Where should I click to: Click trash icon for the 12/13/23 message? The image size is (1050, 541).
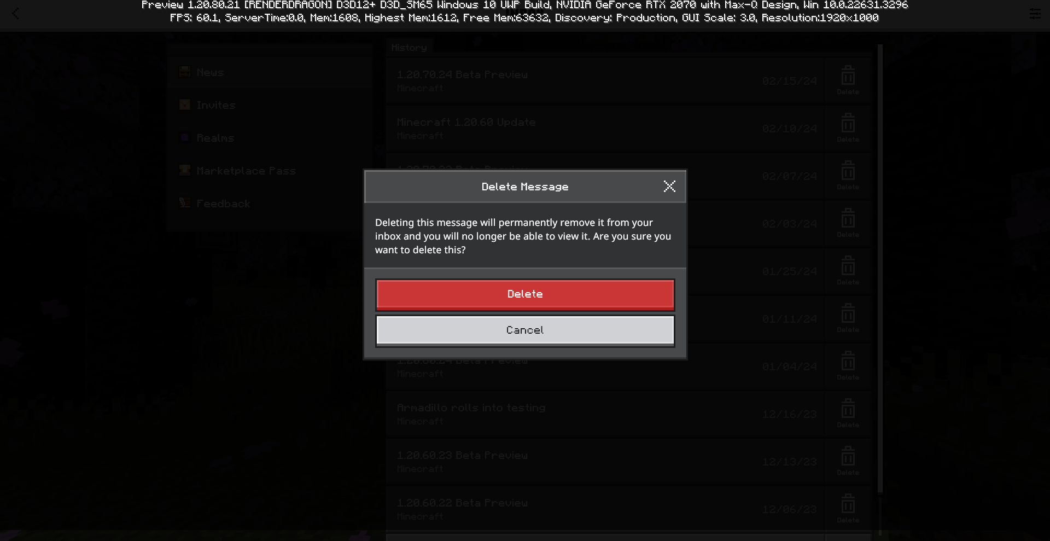click(848, 461)
